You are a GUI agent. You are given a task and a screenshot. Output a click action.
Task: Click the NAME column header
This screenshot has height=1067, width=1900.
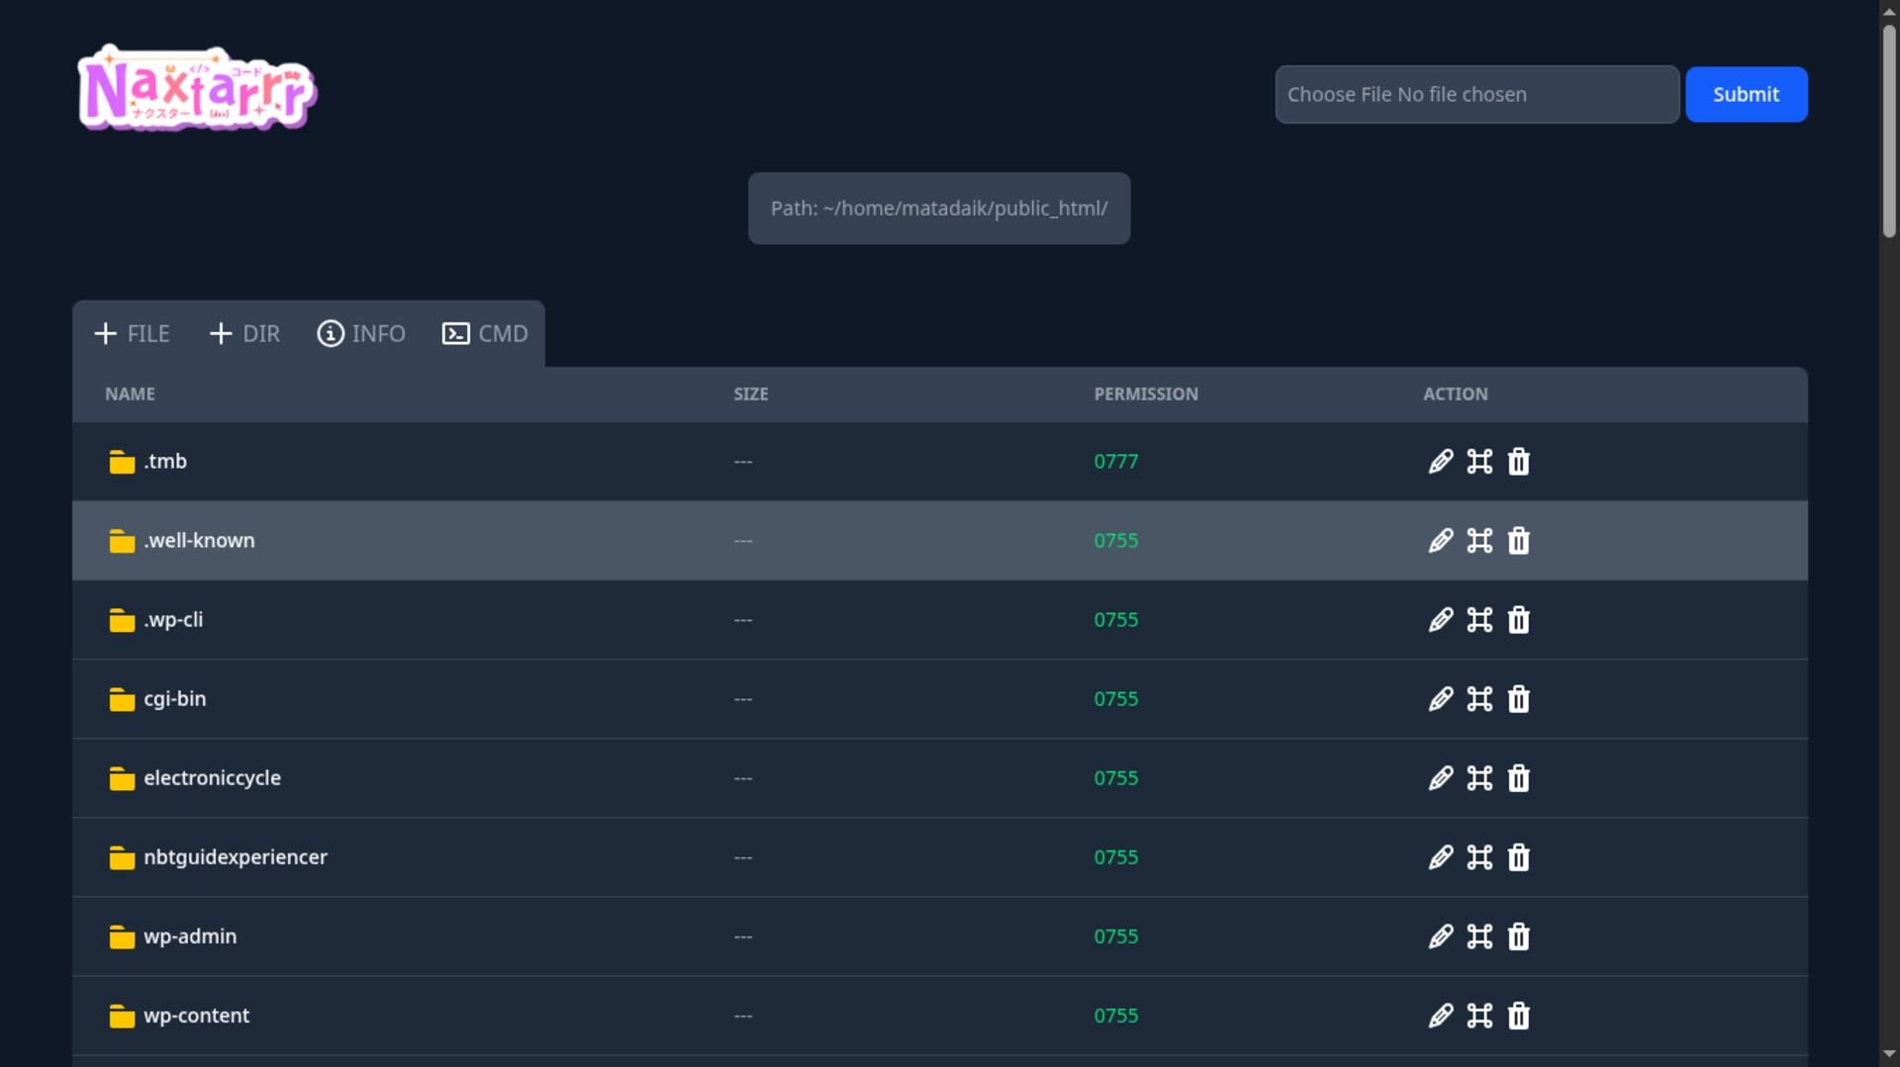[130, 395]
